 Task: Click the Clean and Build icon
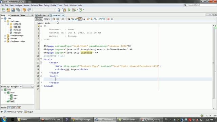64,10
